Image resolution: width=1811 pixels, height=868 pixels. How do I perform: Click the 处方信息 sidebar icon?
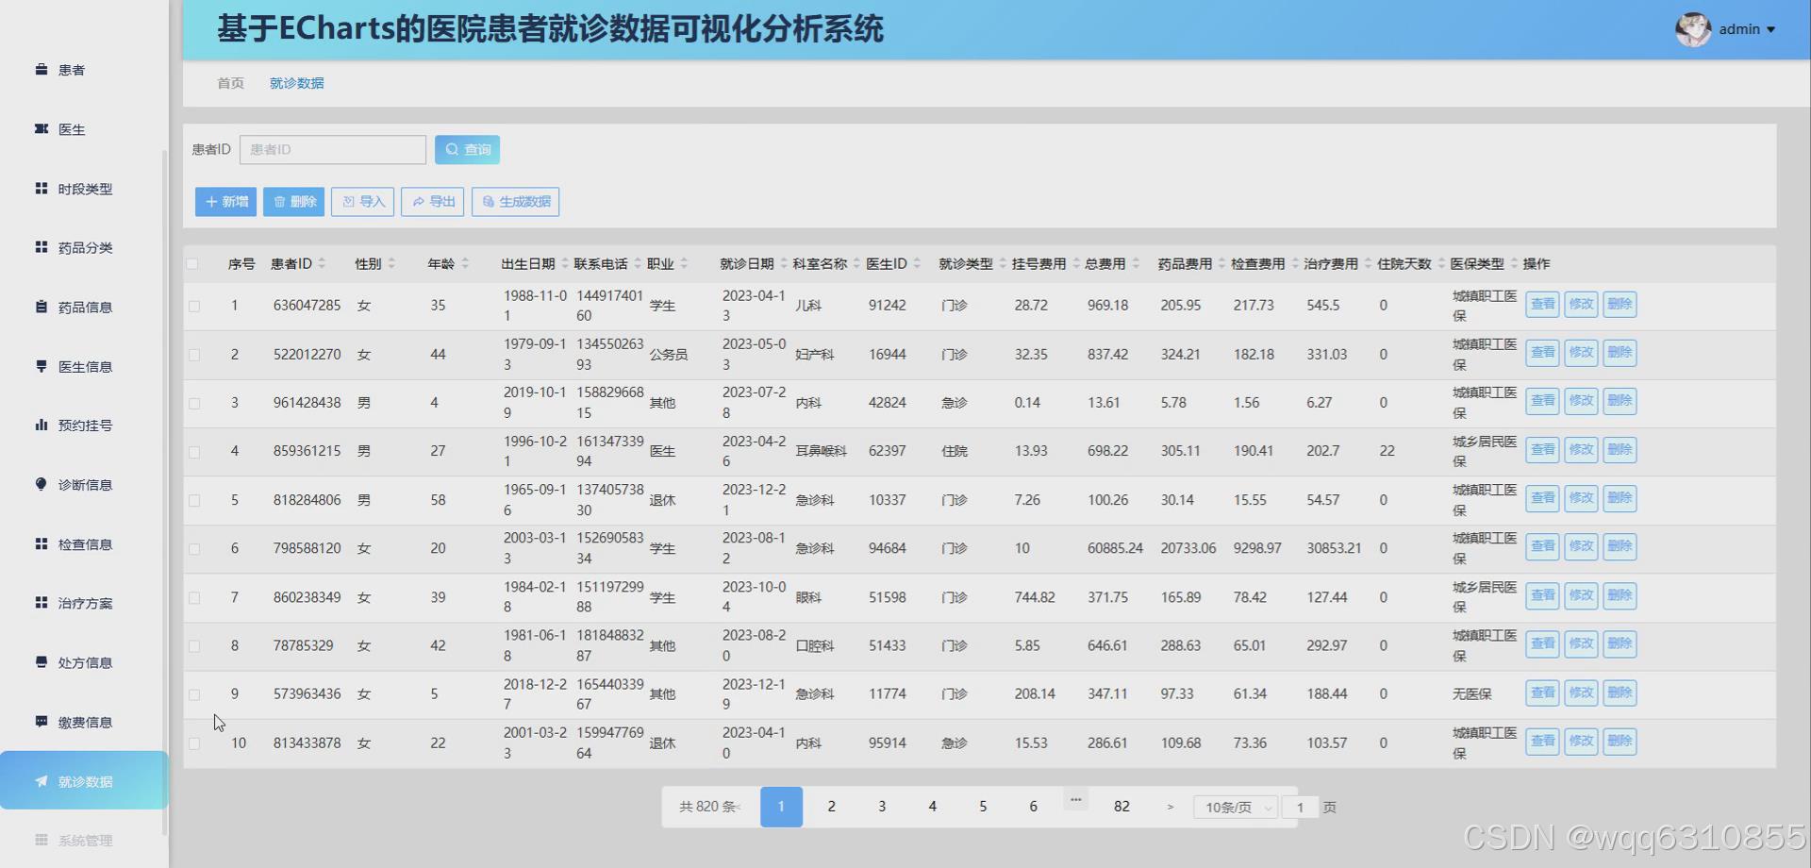click(x=42, y=661)
